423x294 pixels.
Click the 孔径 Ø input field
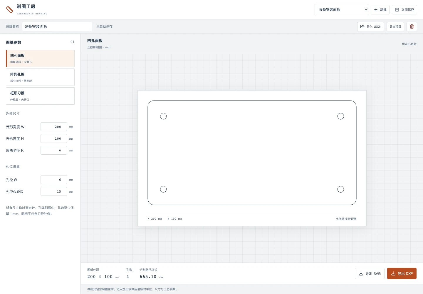(x=54, y=180)
